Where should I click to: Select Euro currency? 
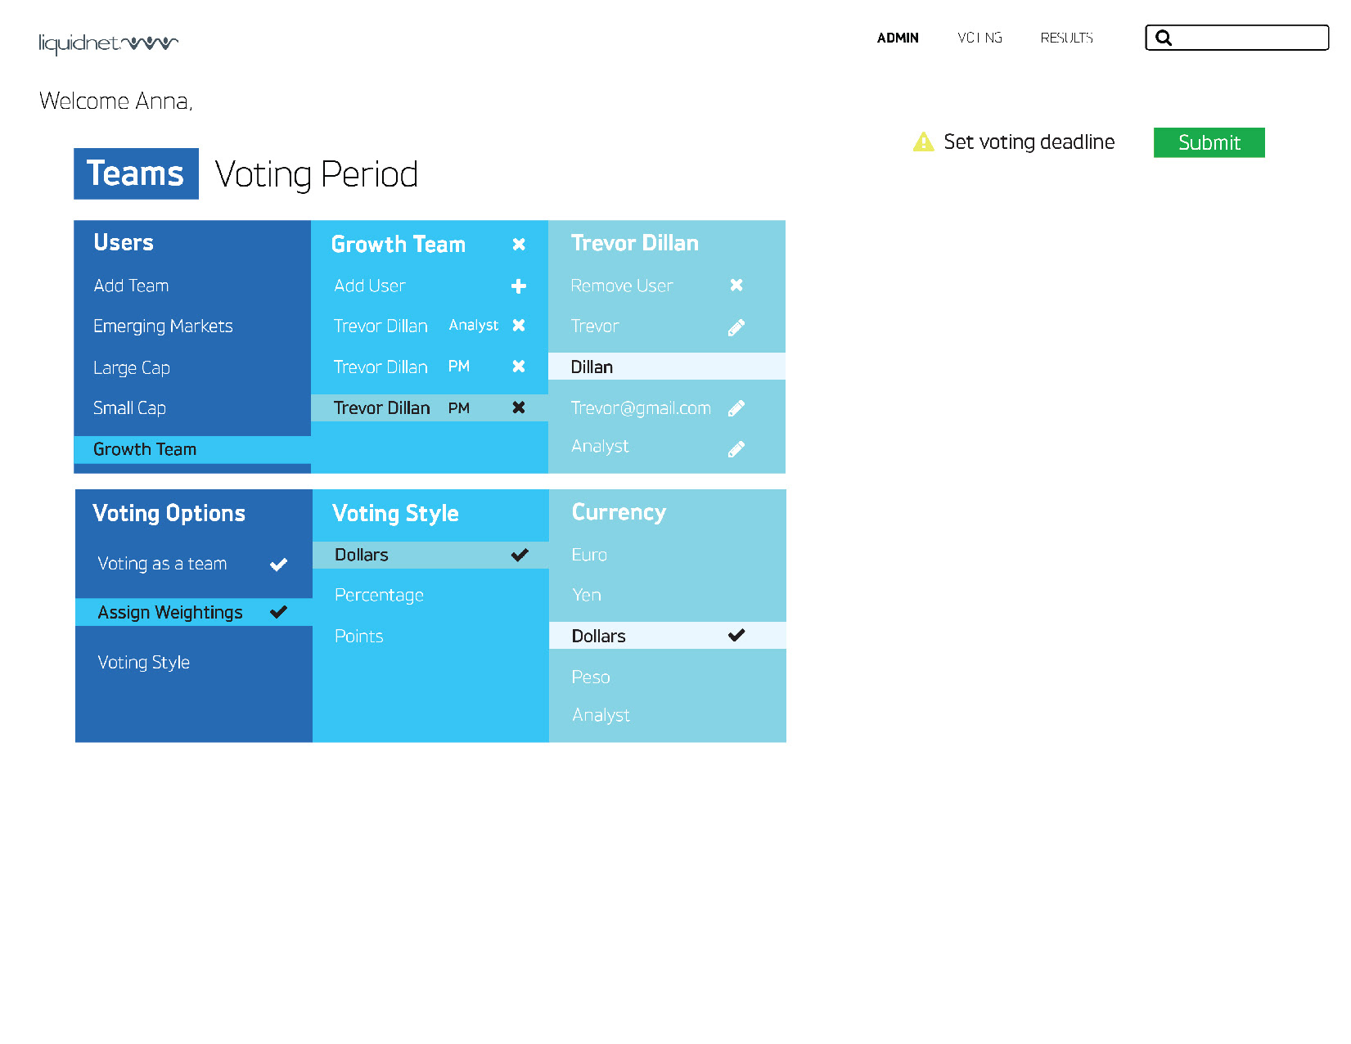coord(589,555)
